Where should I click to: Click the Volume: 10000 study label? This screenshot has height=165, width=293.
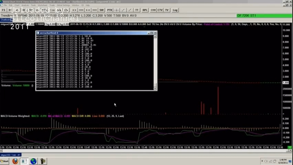pyautogui.click(x=21, y=85)
